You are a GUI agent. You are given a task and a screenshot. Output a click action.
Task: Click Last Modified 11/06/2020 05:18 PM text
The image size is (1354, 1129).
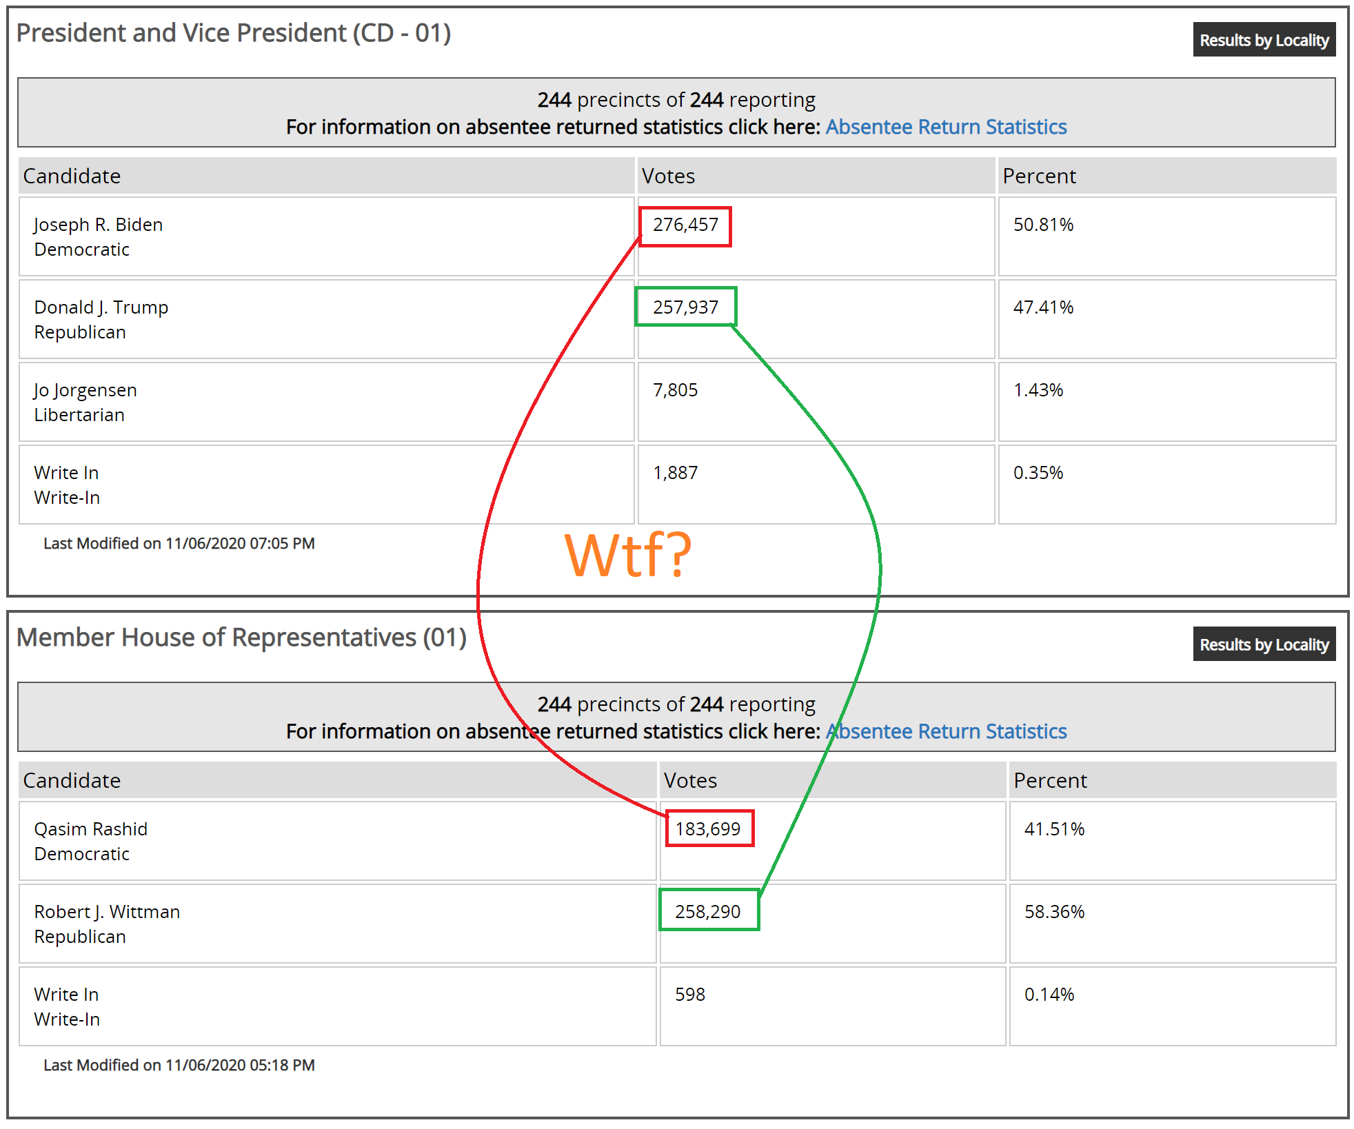point(179,1065)
